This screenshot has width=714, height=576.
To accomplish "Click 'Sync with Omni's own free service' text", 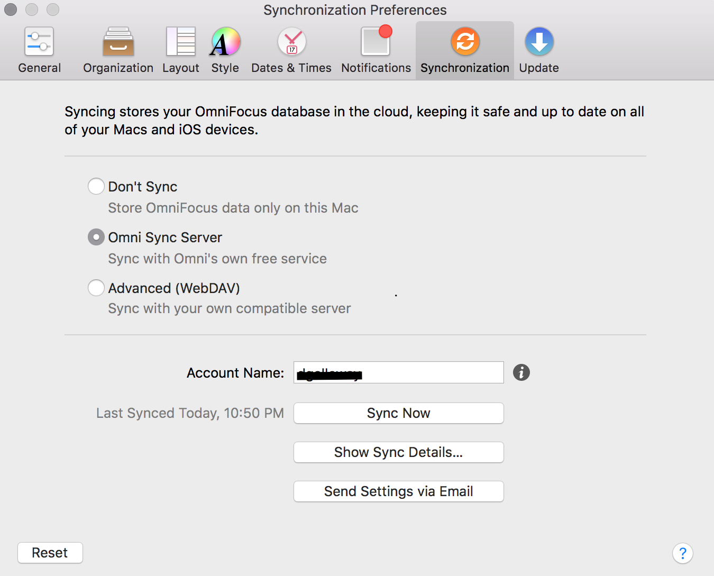I will (x=217, y=259).
